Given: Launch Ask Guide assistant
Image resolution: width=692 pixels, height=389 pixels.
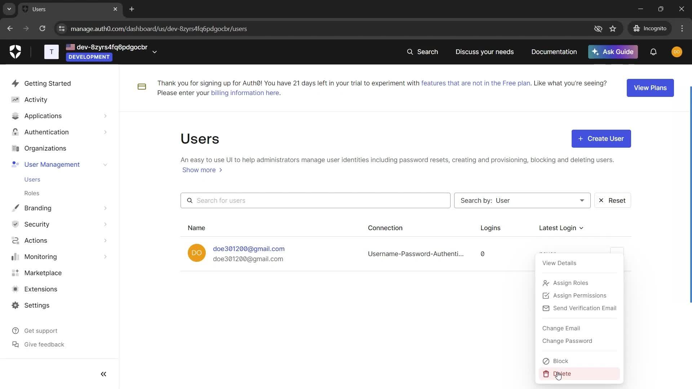Looking at the screenshot, I should 613,52.
